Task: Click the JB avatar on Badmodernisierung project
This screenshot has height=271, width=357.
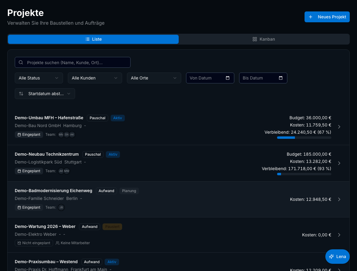Action: [x=61, y=207]
